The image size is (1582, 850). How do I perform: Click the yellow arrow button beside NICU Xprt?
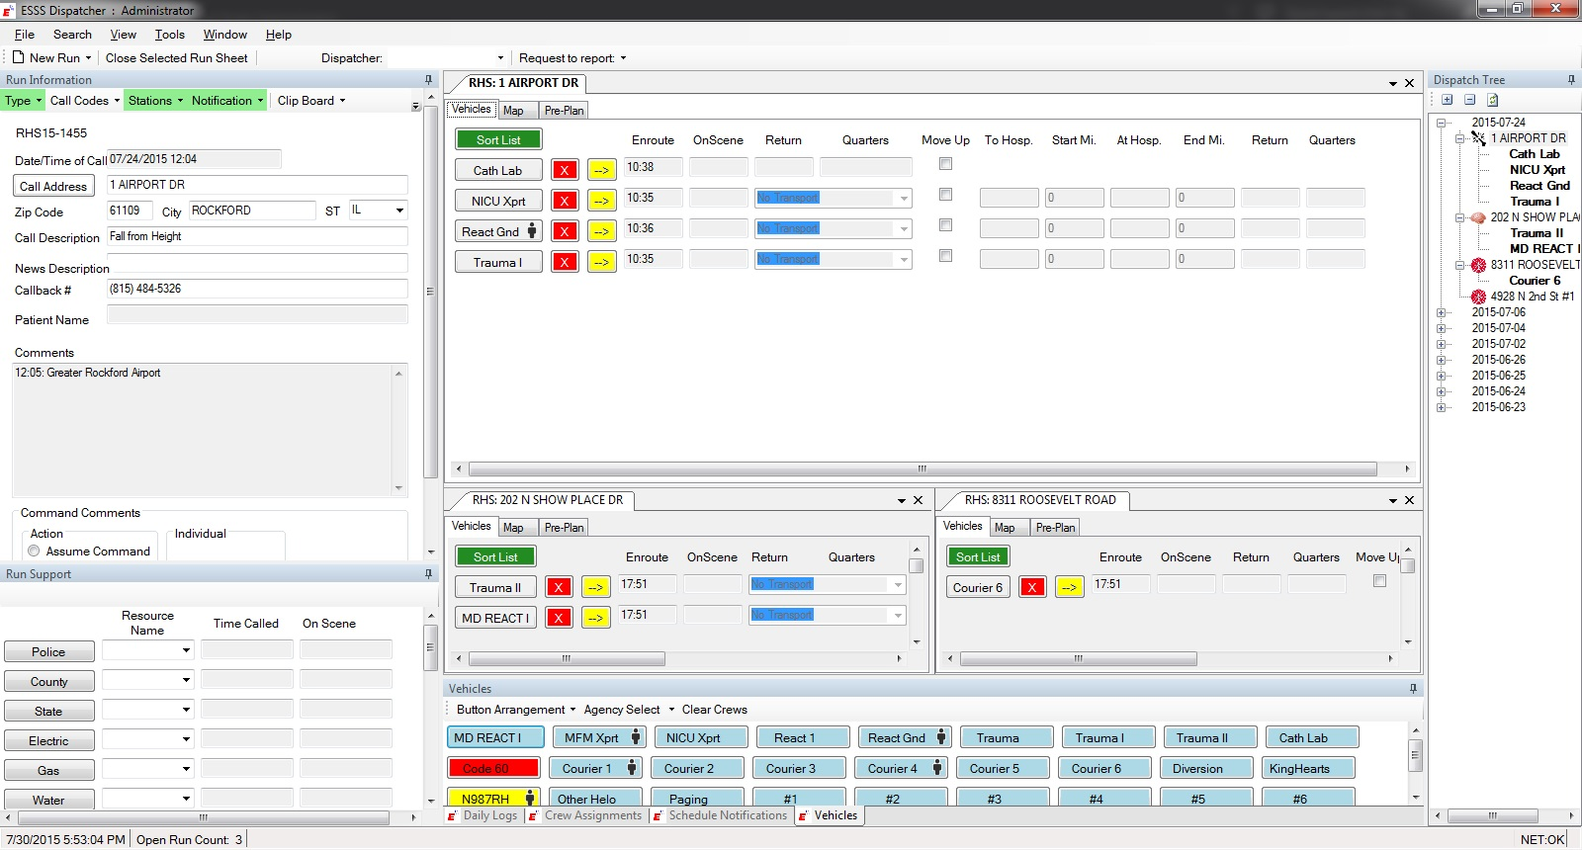[601, 201]
